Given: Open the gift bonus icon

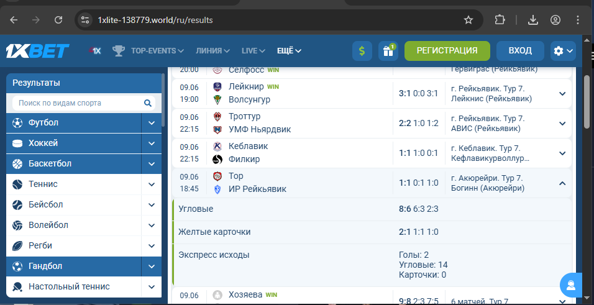Looking at the screenshot, I should click(388, 51).
